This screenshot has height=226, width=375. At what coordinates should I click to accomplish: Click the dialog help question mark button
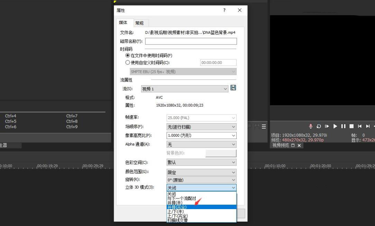coord(224,10)
